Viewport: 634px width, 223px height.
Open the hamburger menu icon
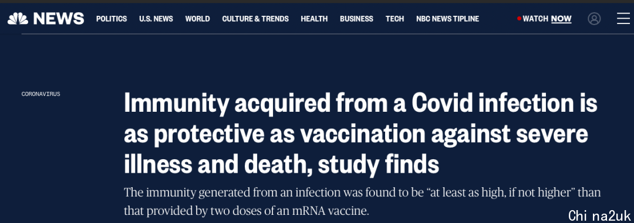pos(623,19)
